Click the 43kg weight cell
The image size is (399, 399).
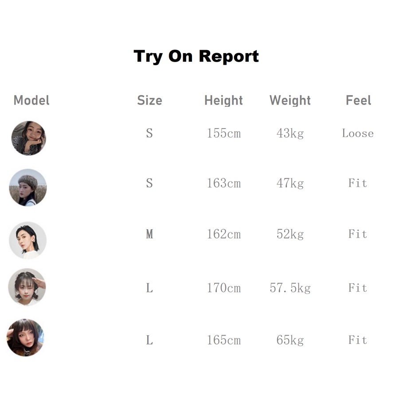[x=290, y=133]
